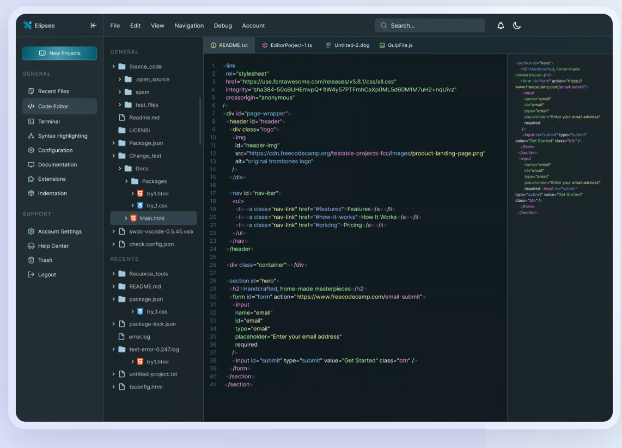
Task: Click the New Projects button
Action: 59,53
